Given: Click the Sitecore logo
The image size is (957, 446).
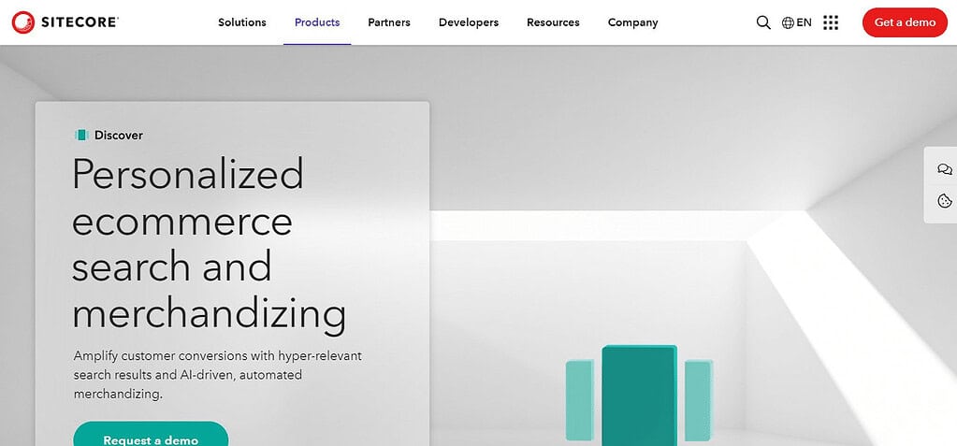Looking at the screenshot, I should (x=65, y=22).
